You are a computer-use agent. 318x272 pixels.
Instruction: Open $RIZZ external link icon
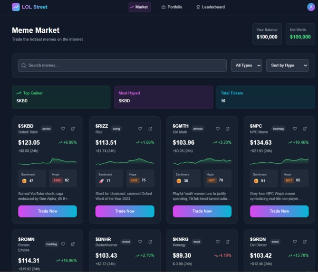(150, 129)
